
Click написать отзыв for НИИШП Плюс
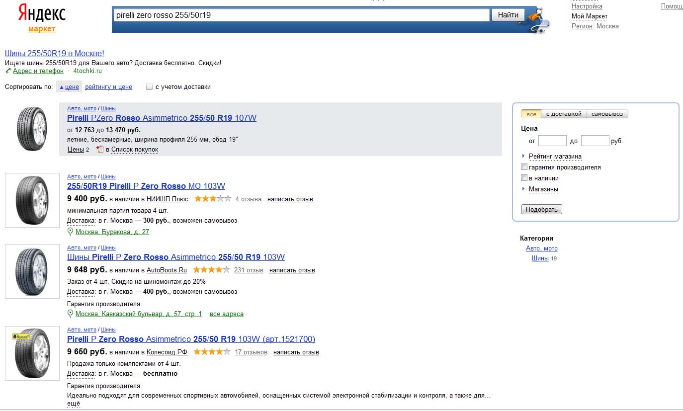[290, 199]
